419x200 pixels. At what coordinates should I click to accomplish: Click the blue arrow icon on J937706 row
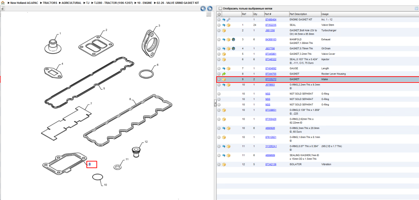click(x=224, y=49)
